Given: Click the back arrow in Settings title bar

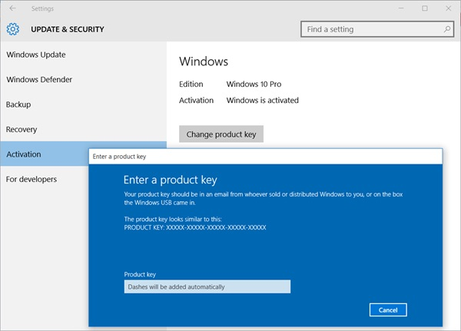Looking at the screenshot, I should [12, 8].
